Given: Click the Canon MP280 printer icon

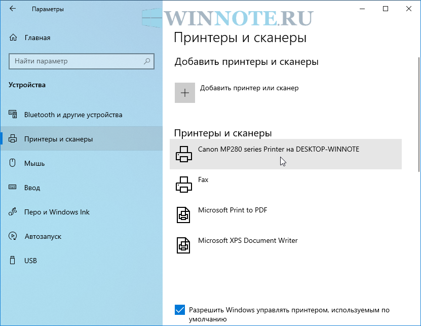Looking at the screenshot, I should 183,154.
